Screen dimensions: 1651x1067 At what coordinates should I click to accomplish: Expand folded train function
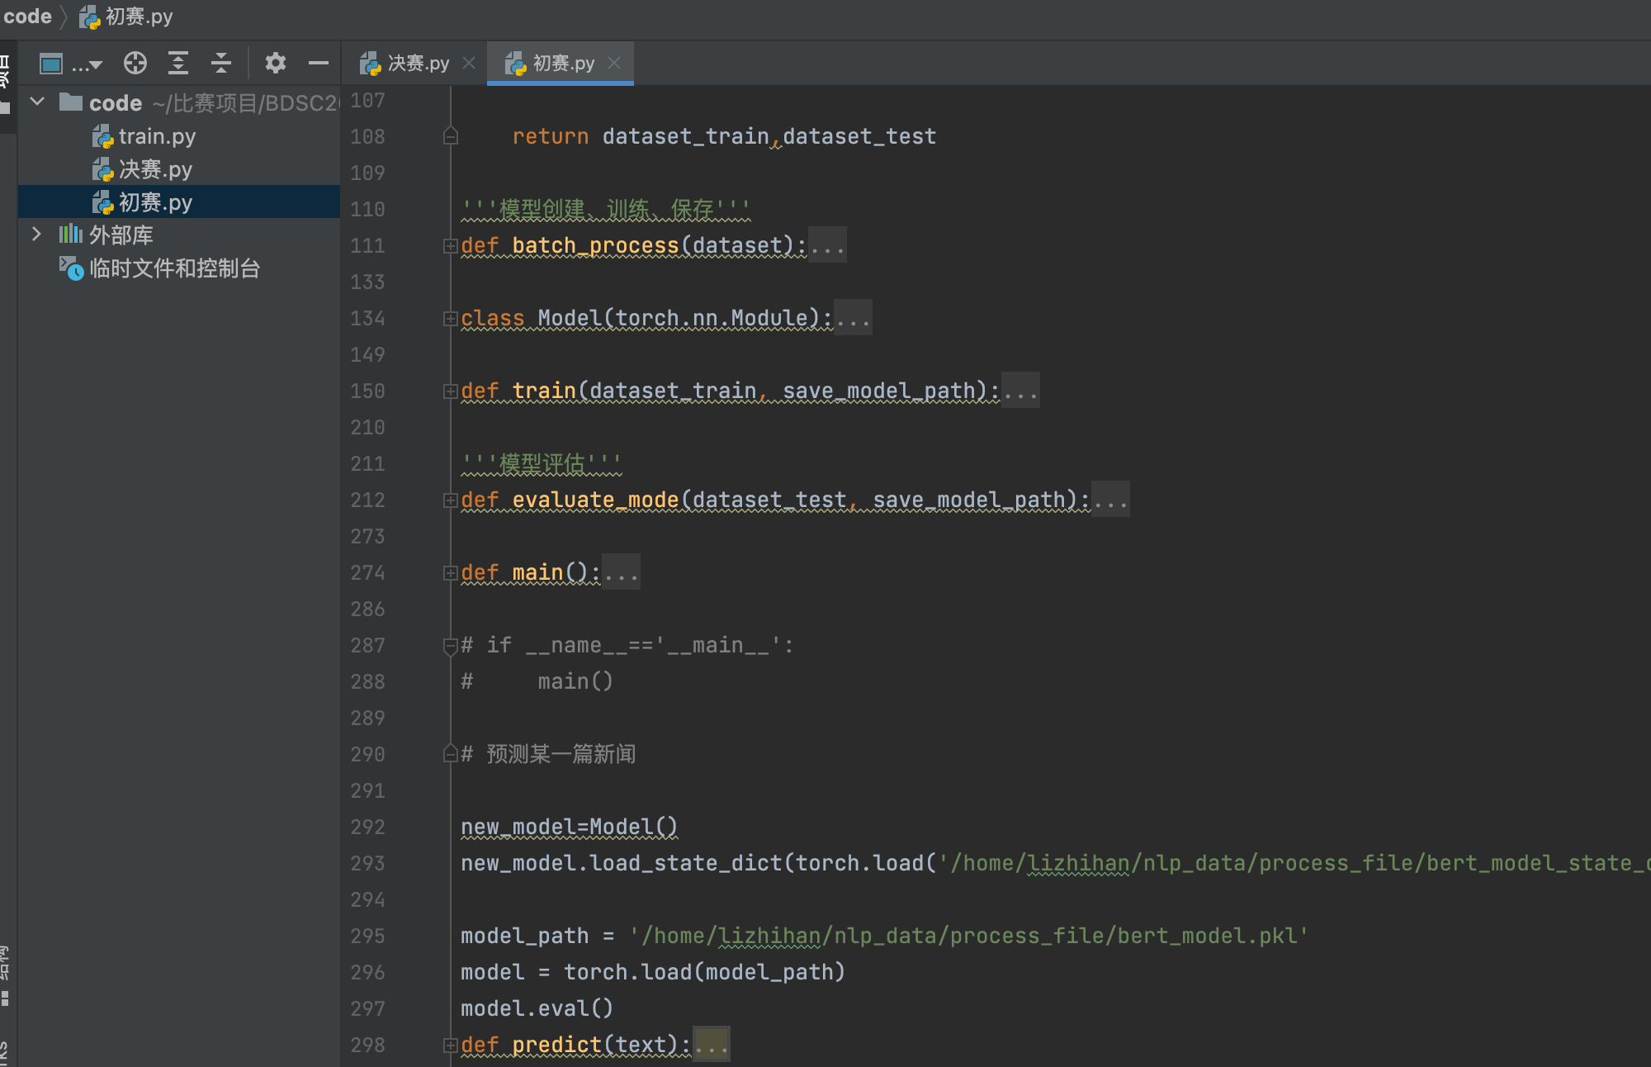(x=451, y=391)
